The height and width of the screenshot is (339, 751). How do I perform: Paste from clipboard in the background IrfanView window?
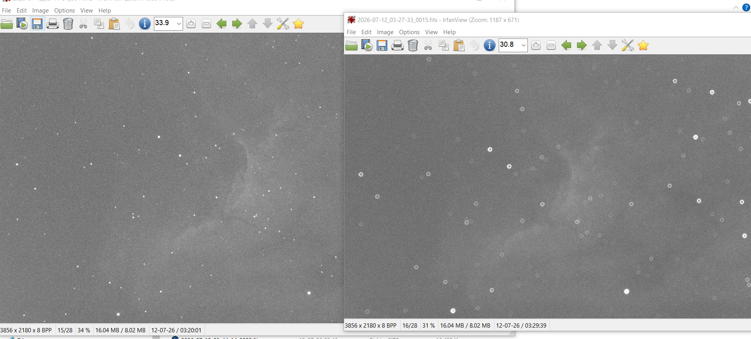click(x=114, y=24)
